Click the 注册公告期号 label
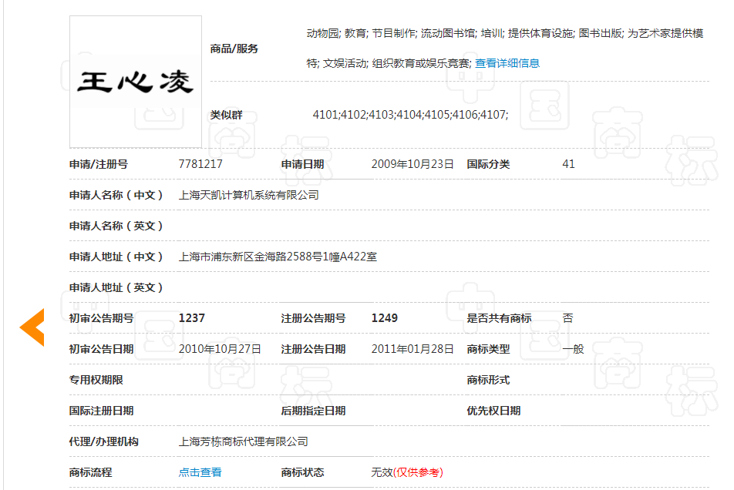734x490 pixels. (x=313, y=318)
